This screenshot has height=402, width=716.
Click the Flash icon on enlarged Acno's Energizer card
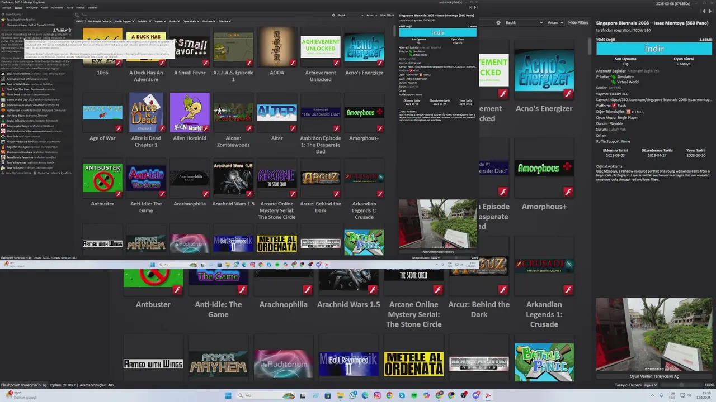click(568, 94)
